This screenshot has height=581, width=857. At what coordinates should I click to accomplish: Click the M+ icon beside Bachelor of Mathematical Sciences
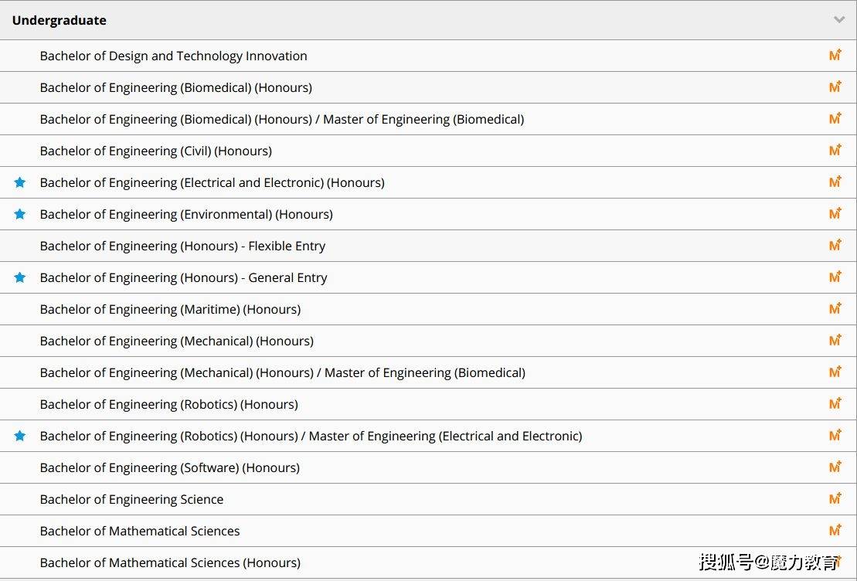coord(835,531)
